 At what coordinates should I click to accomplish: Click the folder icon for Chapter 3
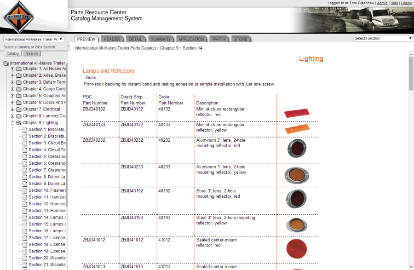click(19, 82)
